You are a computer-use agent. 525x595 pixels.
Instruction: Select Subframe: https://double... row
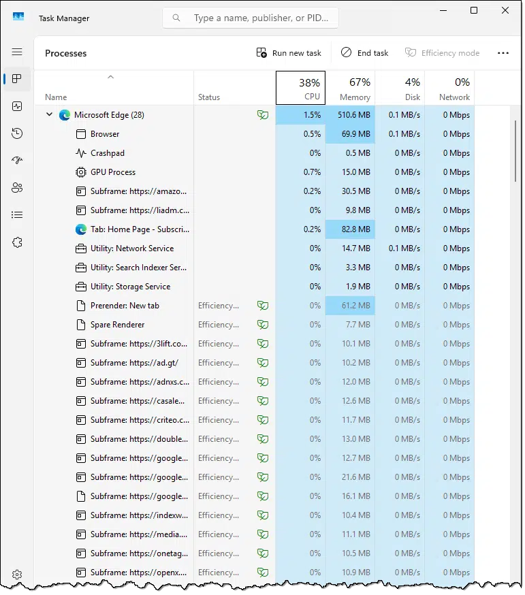click(x=255, y=439)
